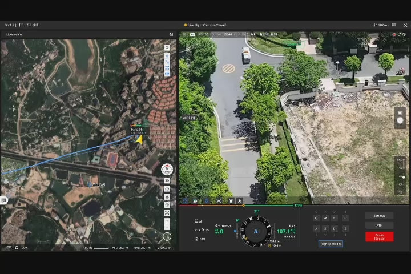Adjust the camera zoom slider

coord(403,177)
